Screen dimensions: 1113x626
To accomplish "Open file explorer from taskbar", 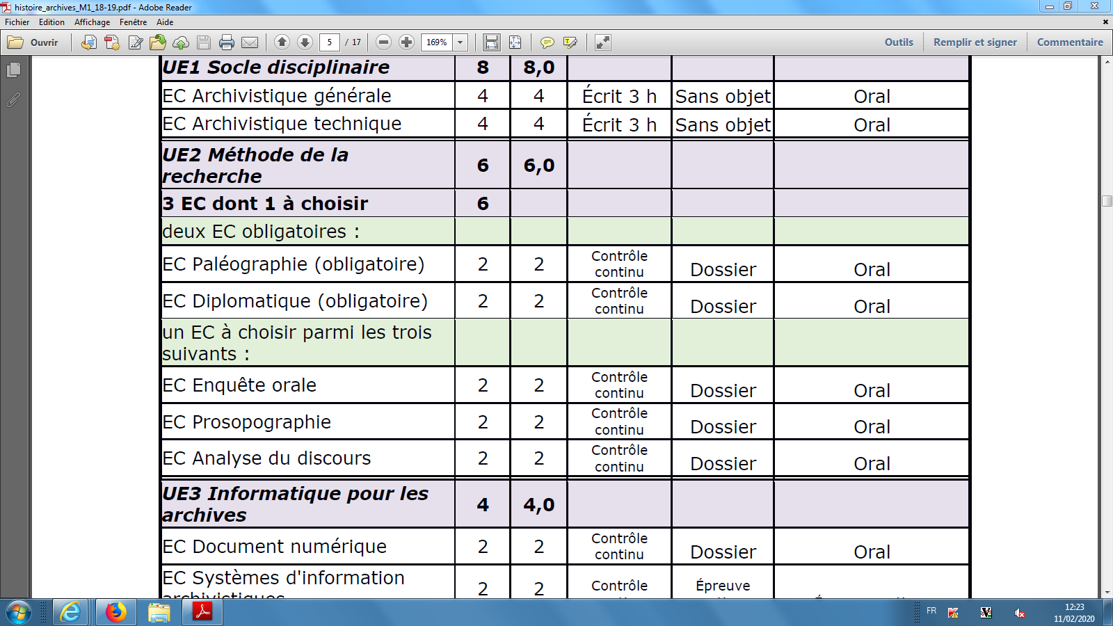I will tap(159, 612).
